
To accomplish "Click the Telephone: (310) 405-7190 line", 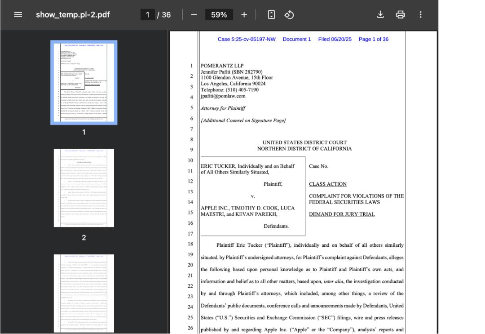I will pyautogui.click(x=230, y=90).
